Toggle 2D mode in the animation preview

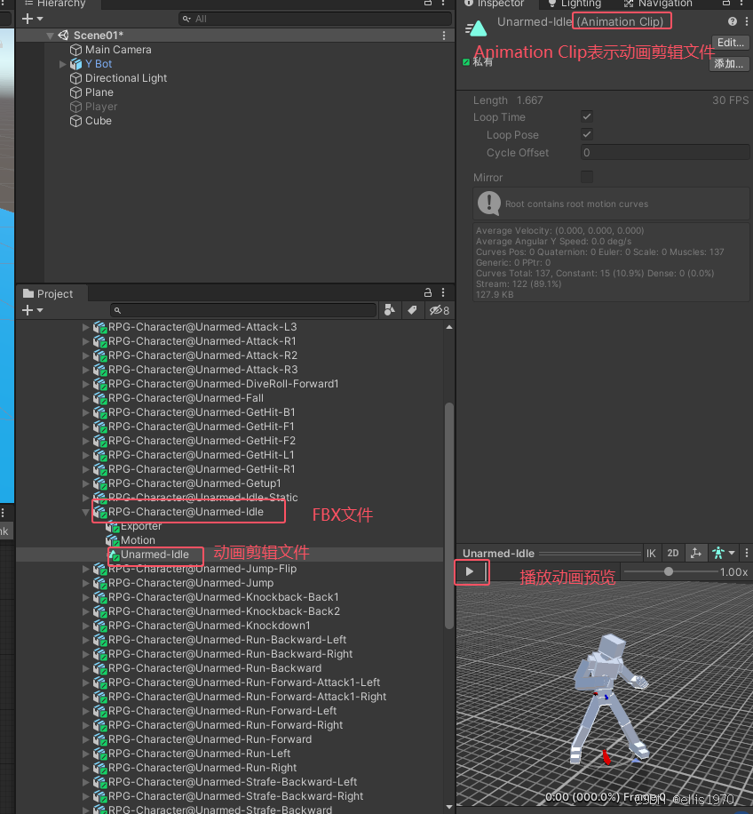click(672, 553)
